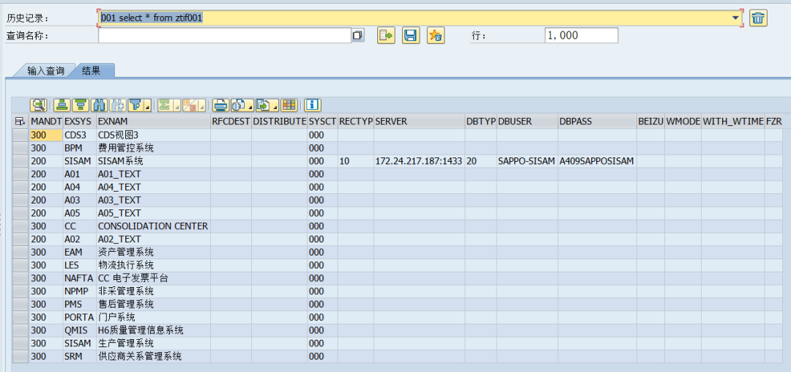Select the BEIZU column header
Image resolution: width=791 pixels, height=372 pixels.
[651, 122]
